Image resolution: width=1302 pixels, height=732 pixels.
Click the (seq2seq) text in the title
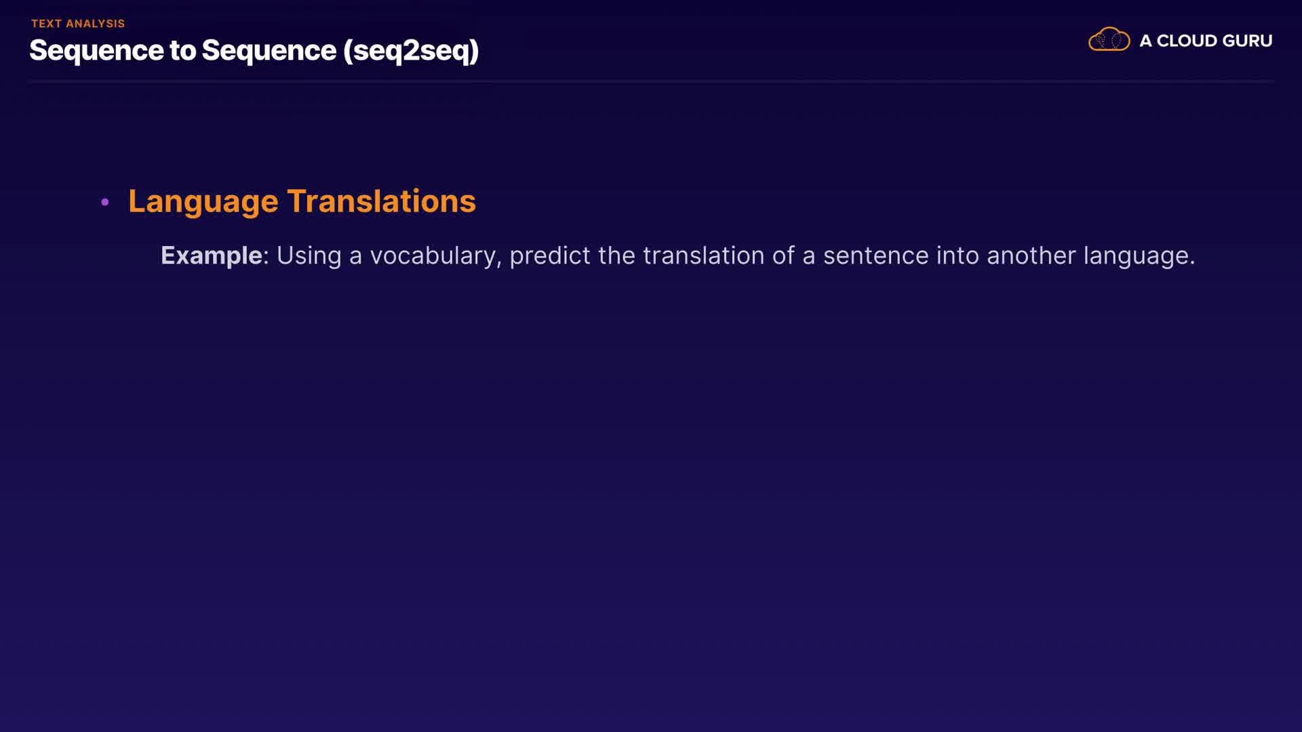(x=411, y=52)
